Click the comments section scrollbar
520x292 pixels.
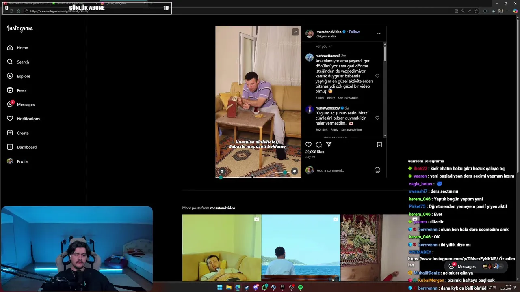coord(385,54)
